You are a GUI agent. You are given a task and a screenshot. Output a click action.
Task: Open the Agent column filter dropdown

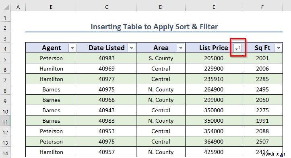[72, 48]
